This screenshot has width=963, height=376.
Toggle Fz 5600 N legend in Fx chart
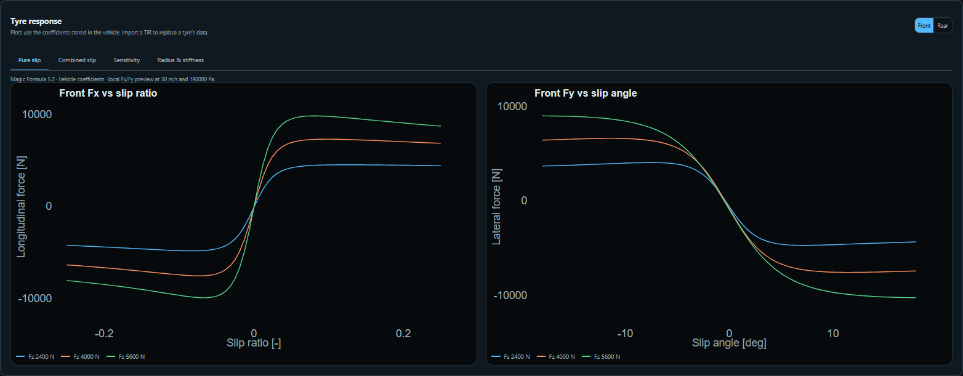(126, 357)
